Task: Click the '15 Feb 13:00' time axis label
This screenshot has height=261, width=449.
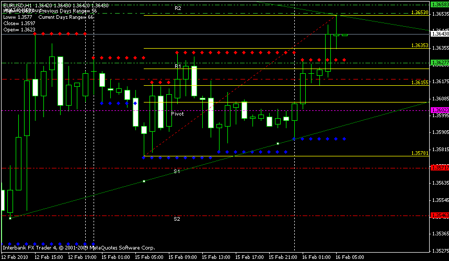Action: (216, 257)
